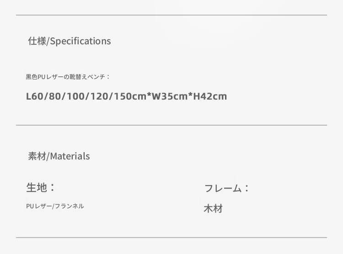Click the W35cm width value
Viewport: 343px width, 254px height.
point(170,96)
